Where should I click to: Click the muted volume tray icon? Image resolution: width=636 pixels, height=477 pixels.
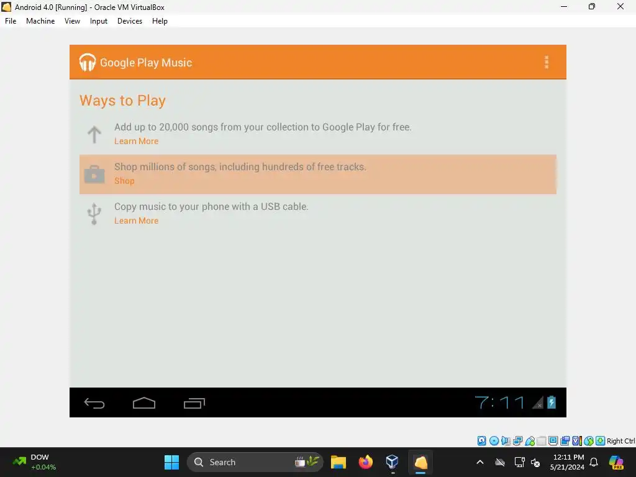pyautogui.click(x=535, y=462)
